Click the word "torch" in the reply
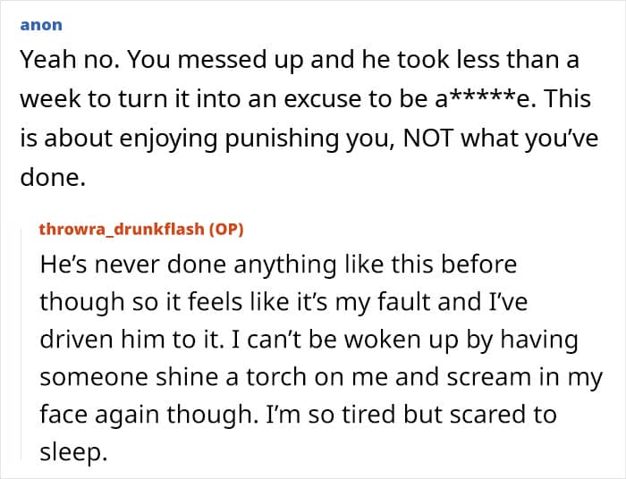The height and width of the screenshot is (479, 626). click(275, 377)
